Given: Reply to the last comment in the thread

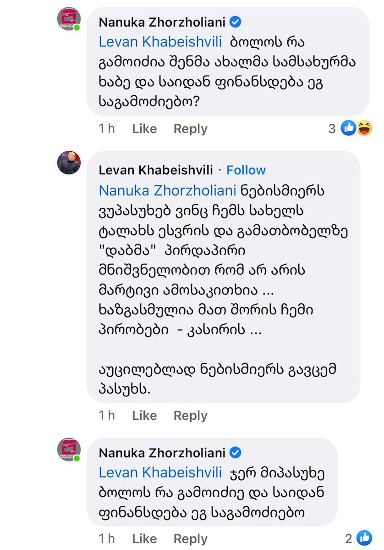Looking at the screenshot, I should [190, 539].
